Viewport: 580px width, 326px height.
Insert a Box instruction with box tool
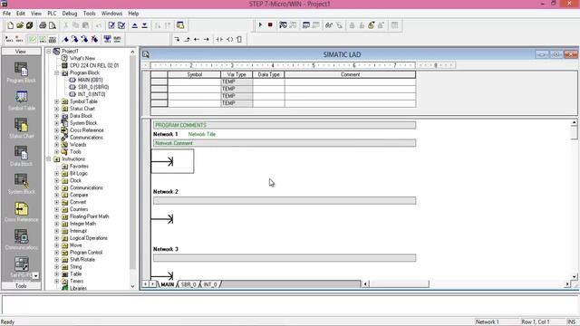pos(239,39)
